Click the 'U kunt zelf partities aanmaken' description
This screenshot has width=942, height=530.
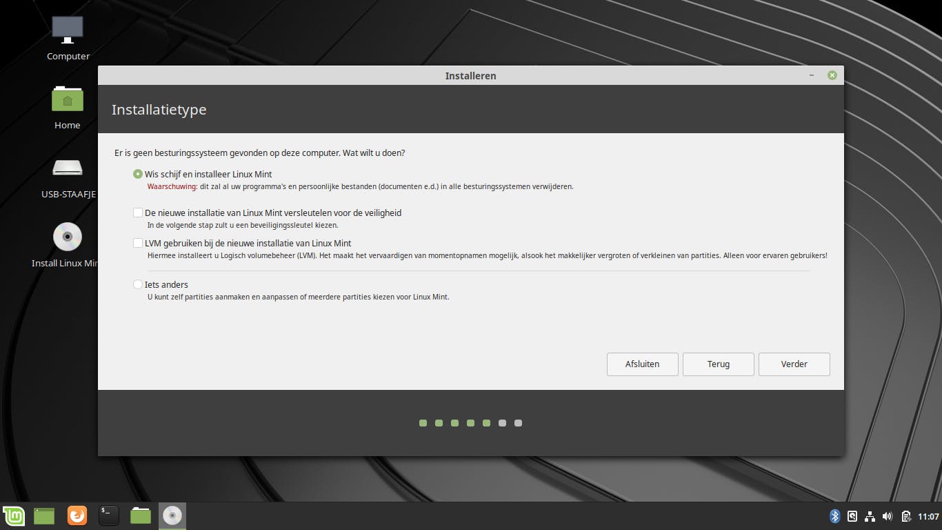(299, 297)
